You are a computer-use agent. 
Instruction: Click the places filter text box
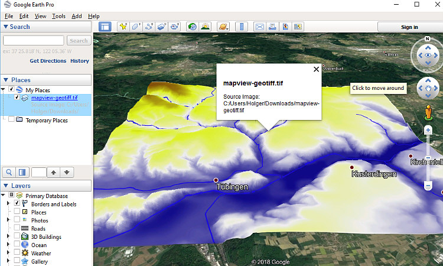[x=39, y=172]
